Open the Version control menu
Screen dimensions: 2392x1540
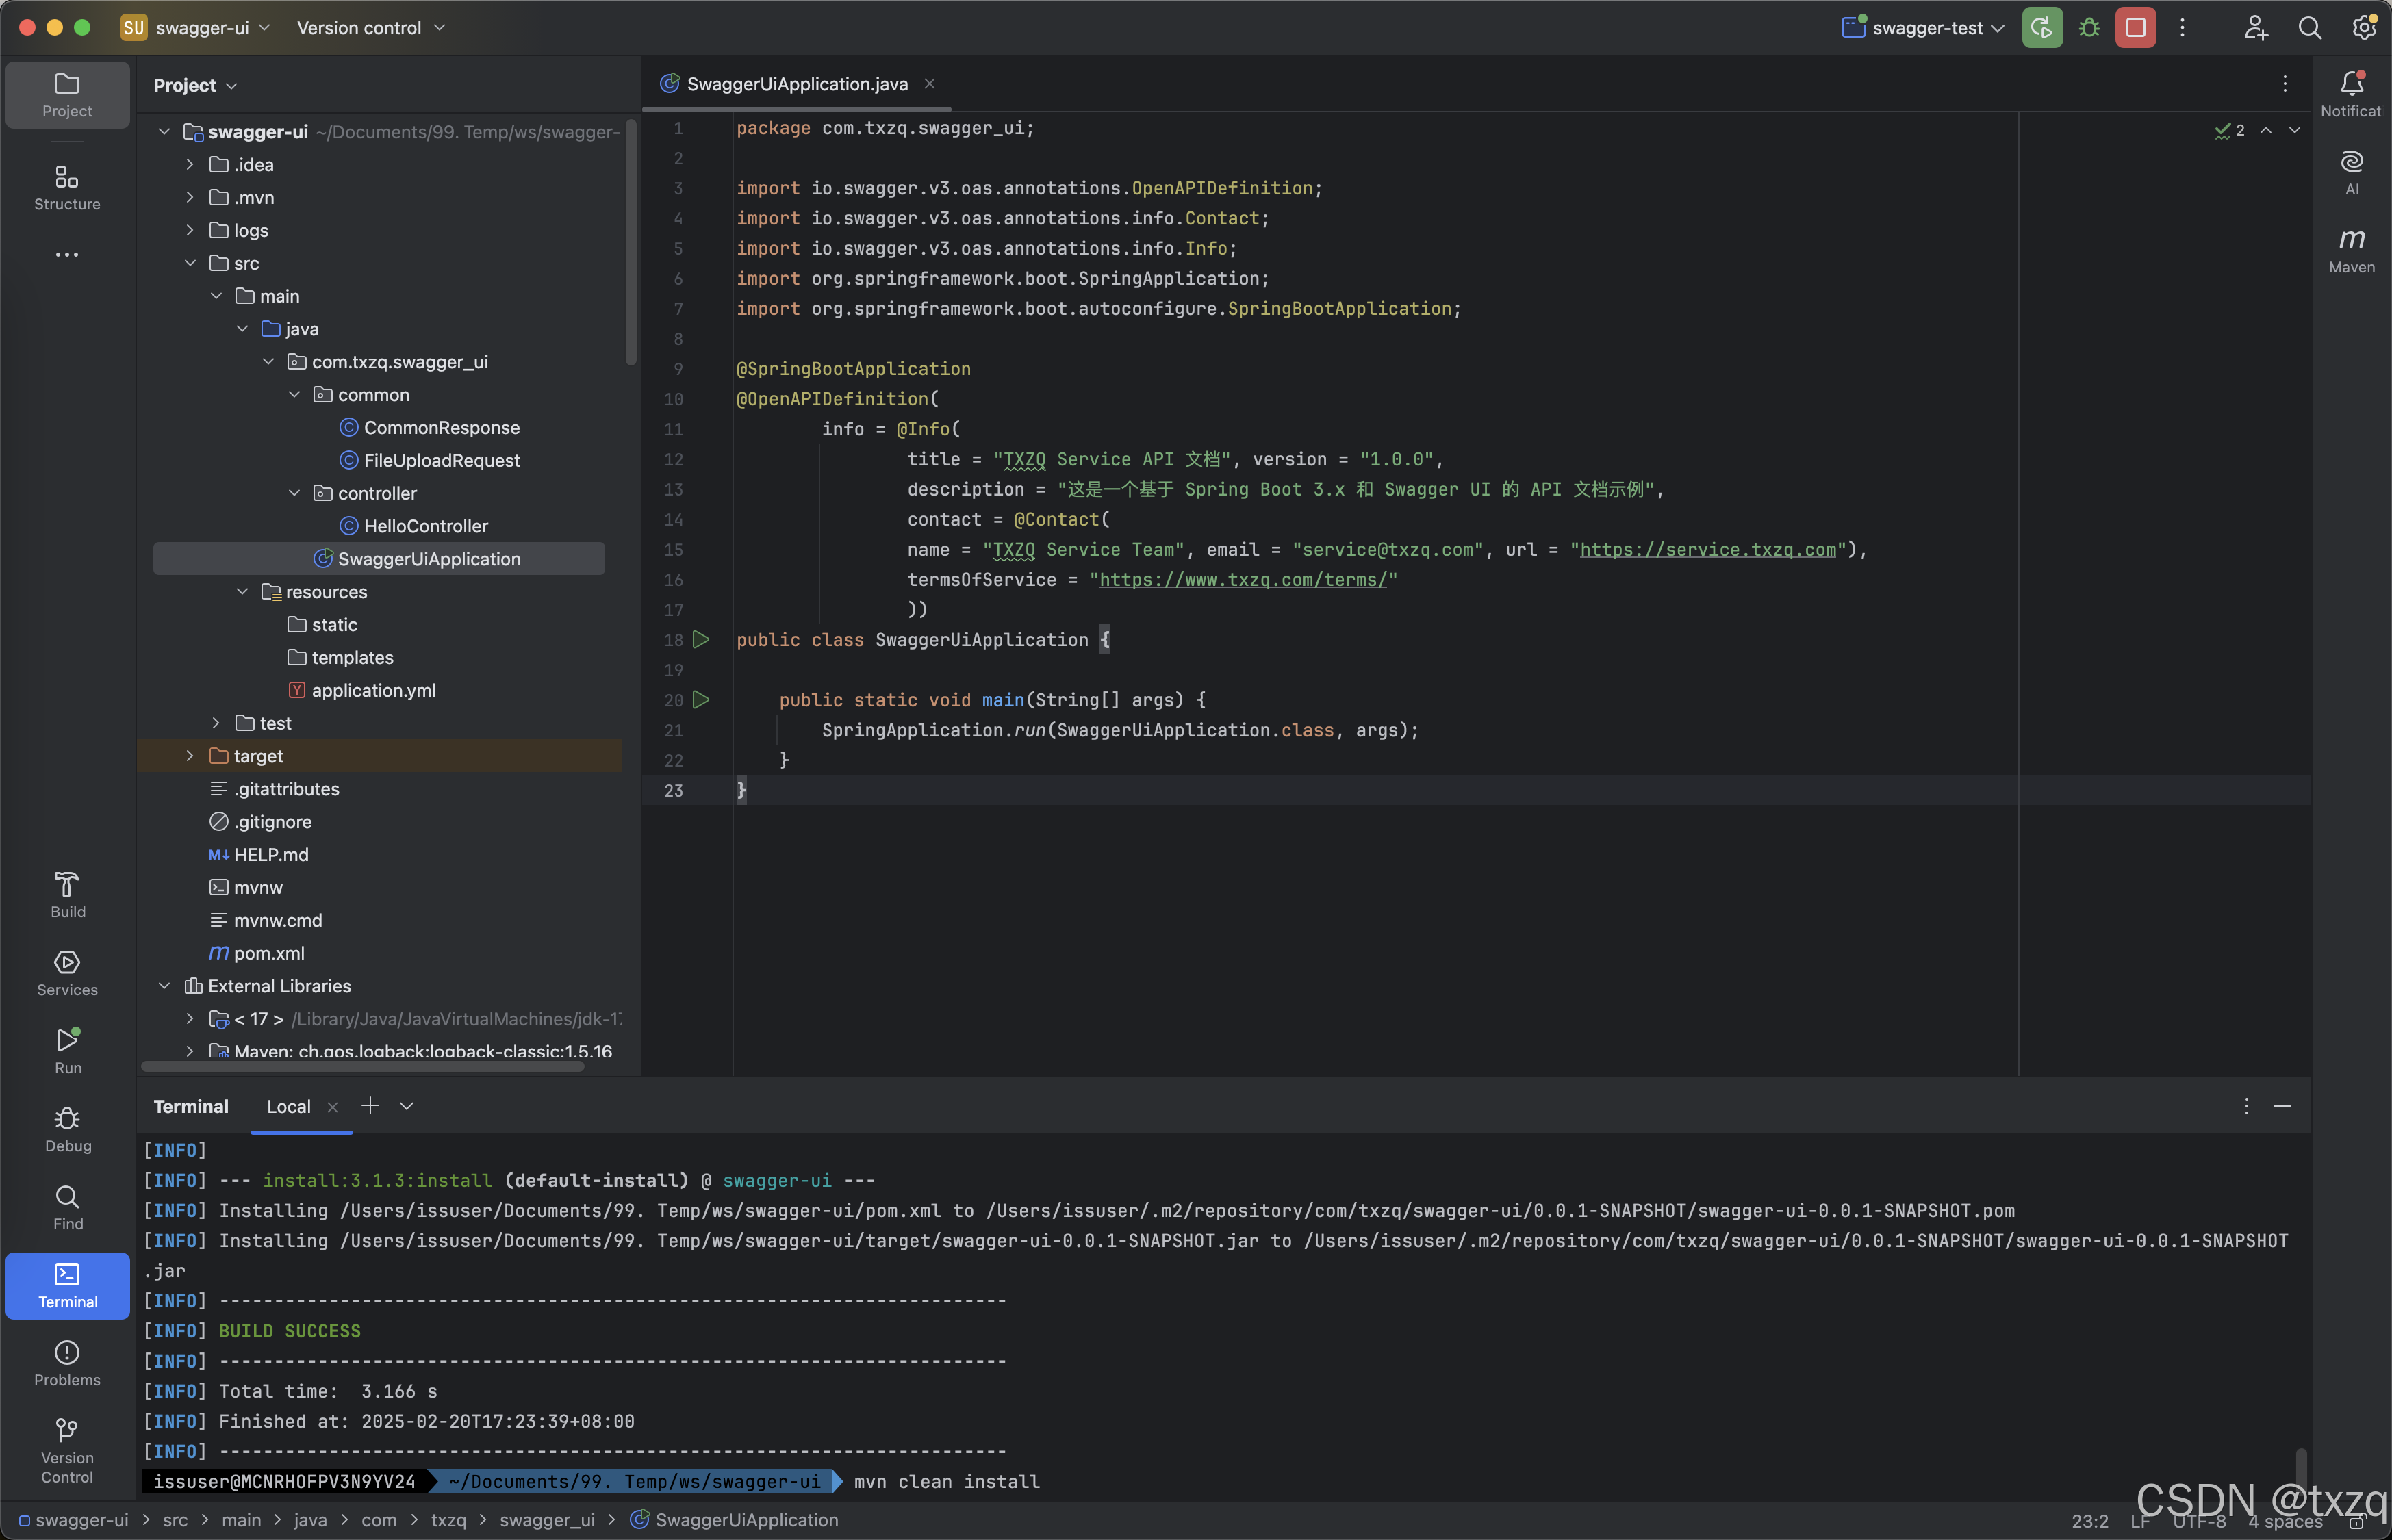[x=370, y=28]
